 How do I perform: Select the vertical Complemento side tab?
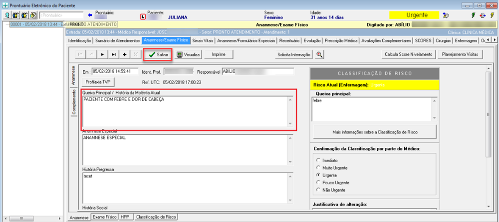[74, 102]
